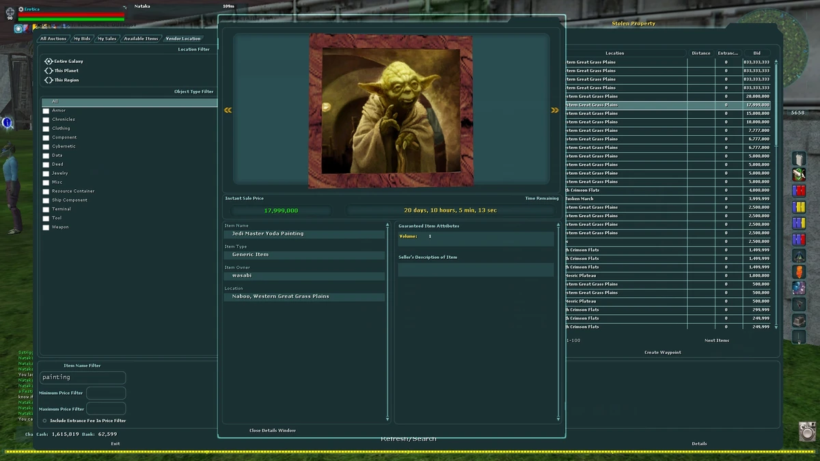Click the left arrow beside the Yoda painting

(x=228, y=109)
